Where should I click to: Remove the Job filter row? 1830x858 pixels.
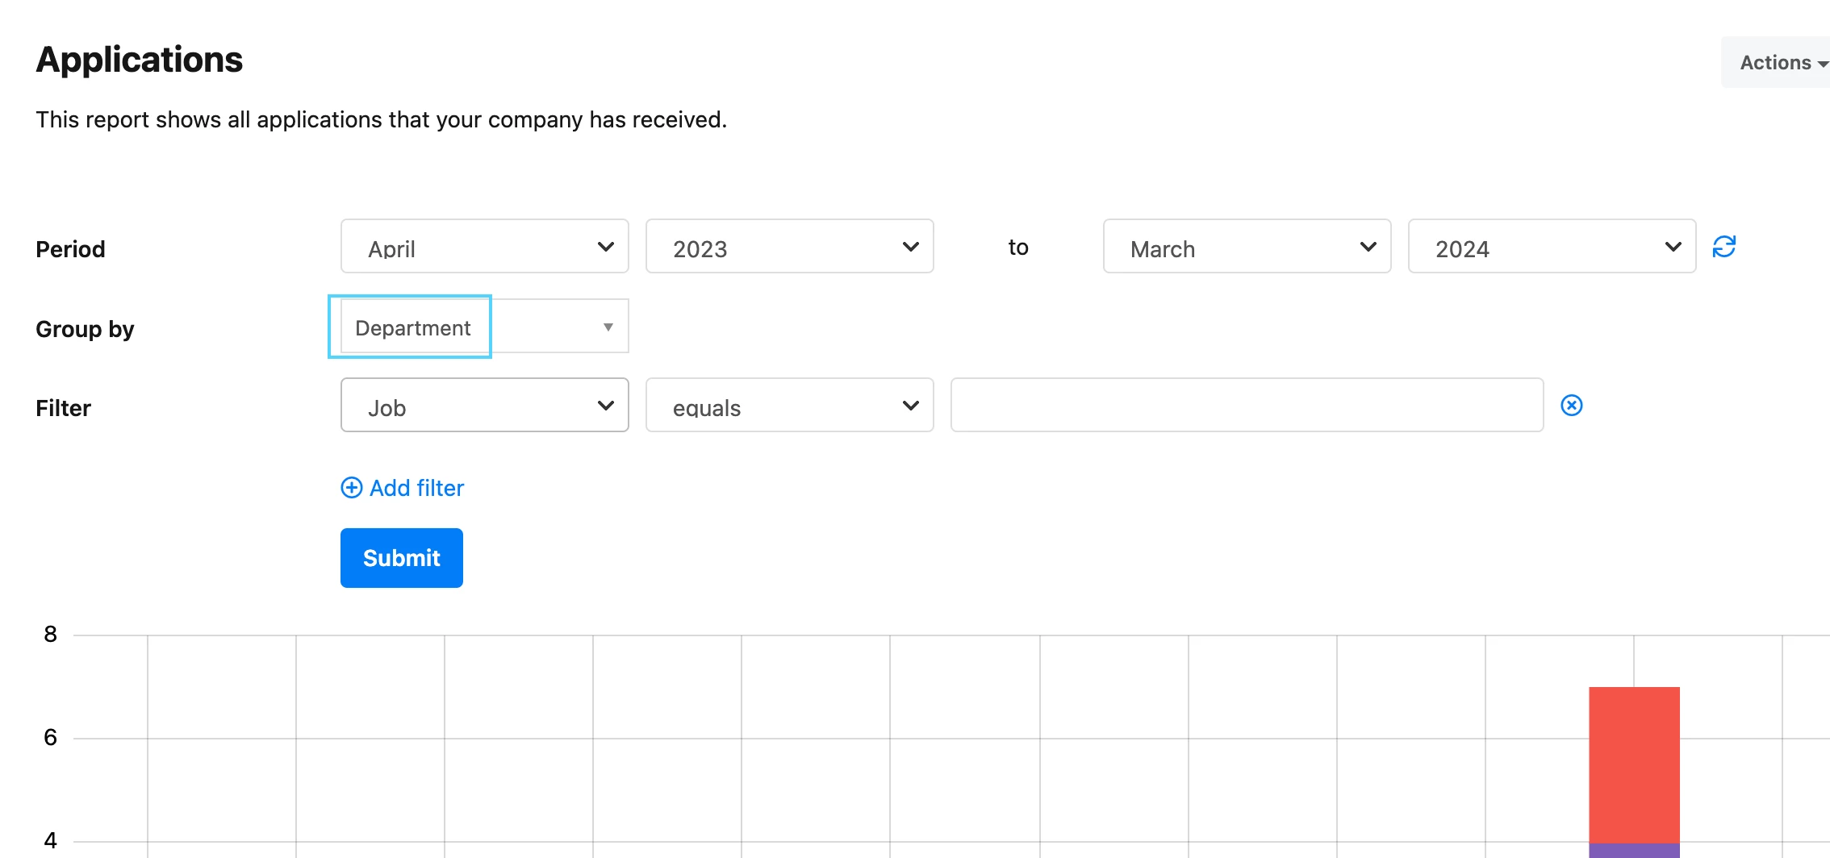pyautogui.click(x=1571, y=405)
